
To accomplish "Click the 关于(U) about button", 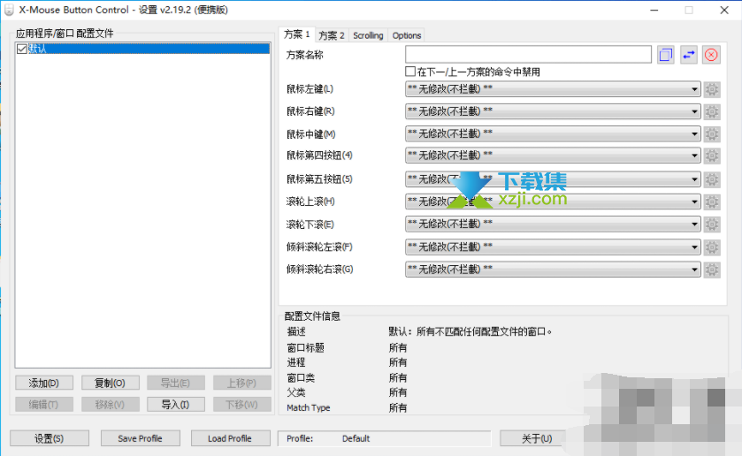I will 537,438.
